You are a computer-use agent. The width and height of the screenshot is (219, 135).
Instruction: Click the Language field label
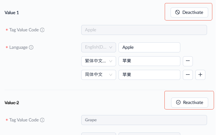click(x=18, y=47)
